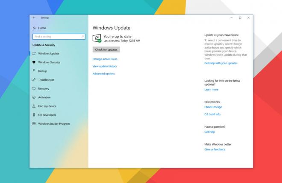Click the Check for updates button
This screenshot has height=183, width=282.
coord(106,50)
